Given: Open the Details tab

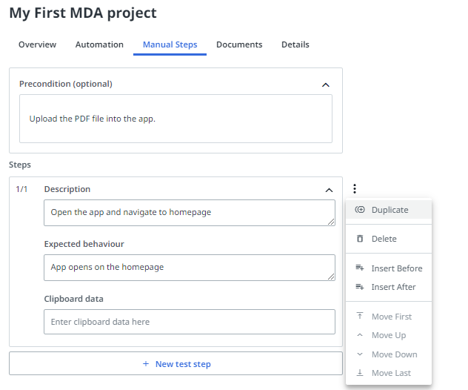Looking at the screenshot, I should coord(295,44).
